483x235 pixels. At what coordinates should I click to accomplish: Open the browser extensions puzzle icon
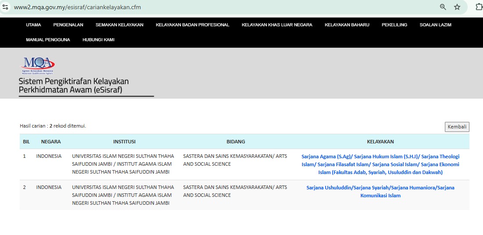tap(479, 7)
